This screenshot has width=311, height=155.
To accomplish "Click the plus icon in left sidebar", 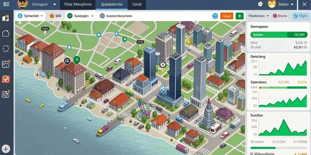I will [6, 149].
